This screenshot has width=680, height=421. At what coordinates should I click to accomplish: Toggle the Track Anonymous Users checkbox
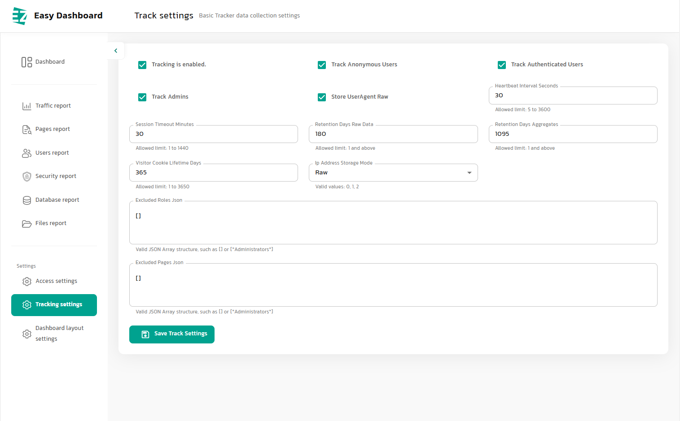322,65
